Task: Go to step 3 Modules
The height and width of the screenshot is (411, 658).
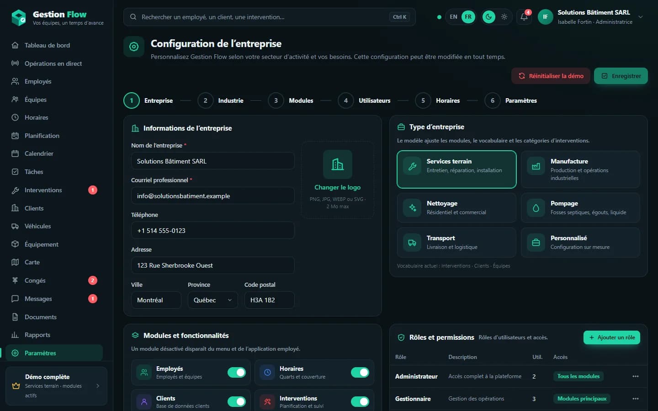Action: point(291,100)
